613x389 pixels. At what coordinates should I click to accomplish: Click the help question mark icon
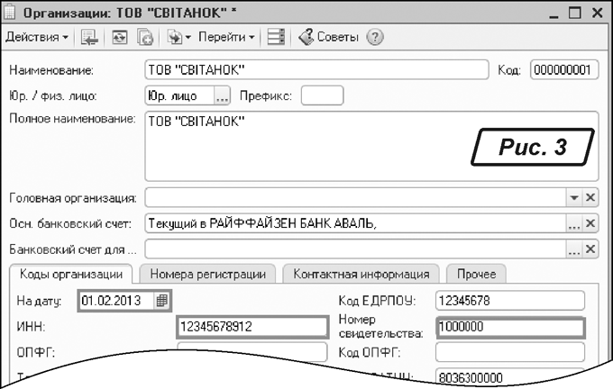coord(375,38)
